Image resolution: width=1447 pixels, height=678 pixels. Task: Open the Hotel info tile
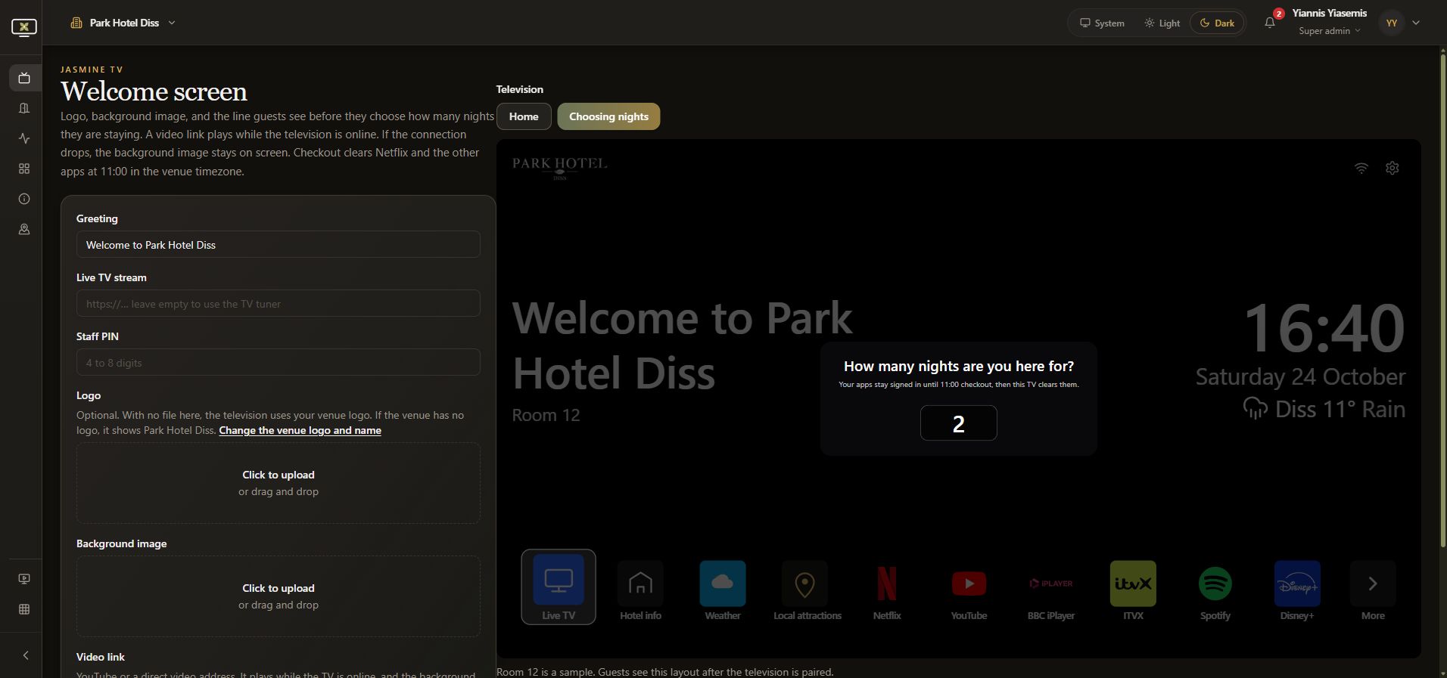(640, 590)
